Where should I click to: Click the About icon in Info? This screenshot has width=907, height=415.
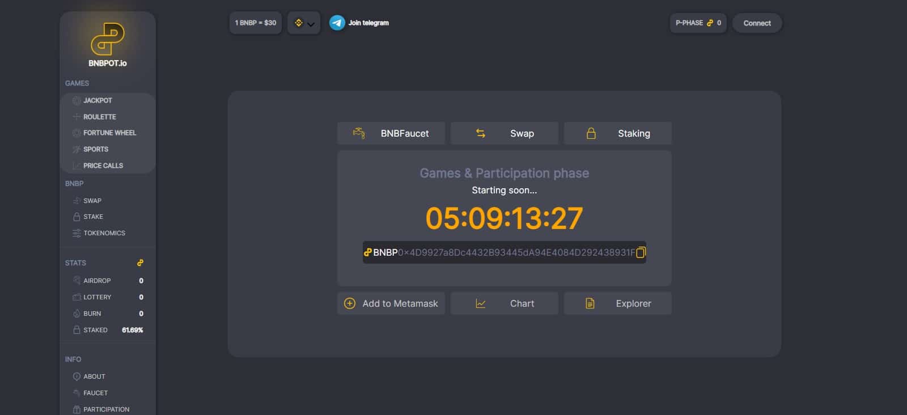(x=77, y=376)
